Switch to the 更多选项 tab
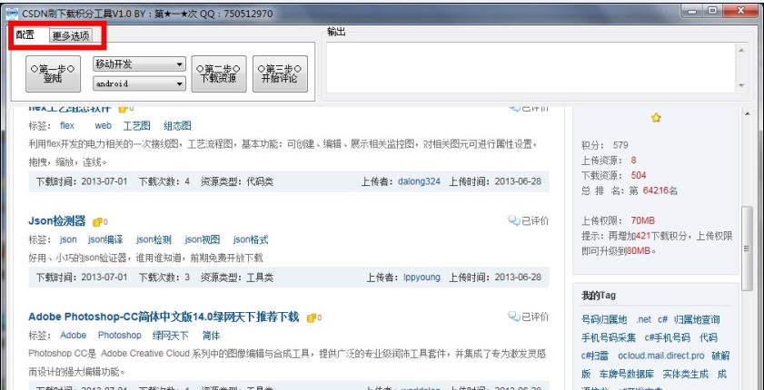 [71, 36]
